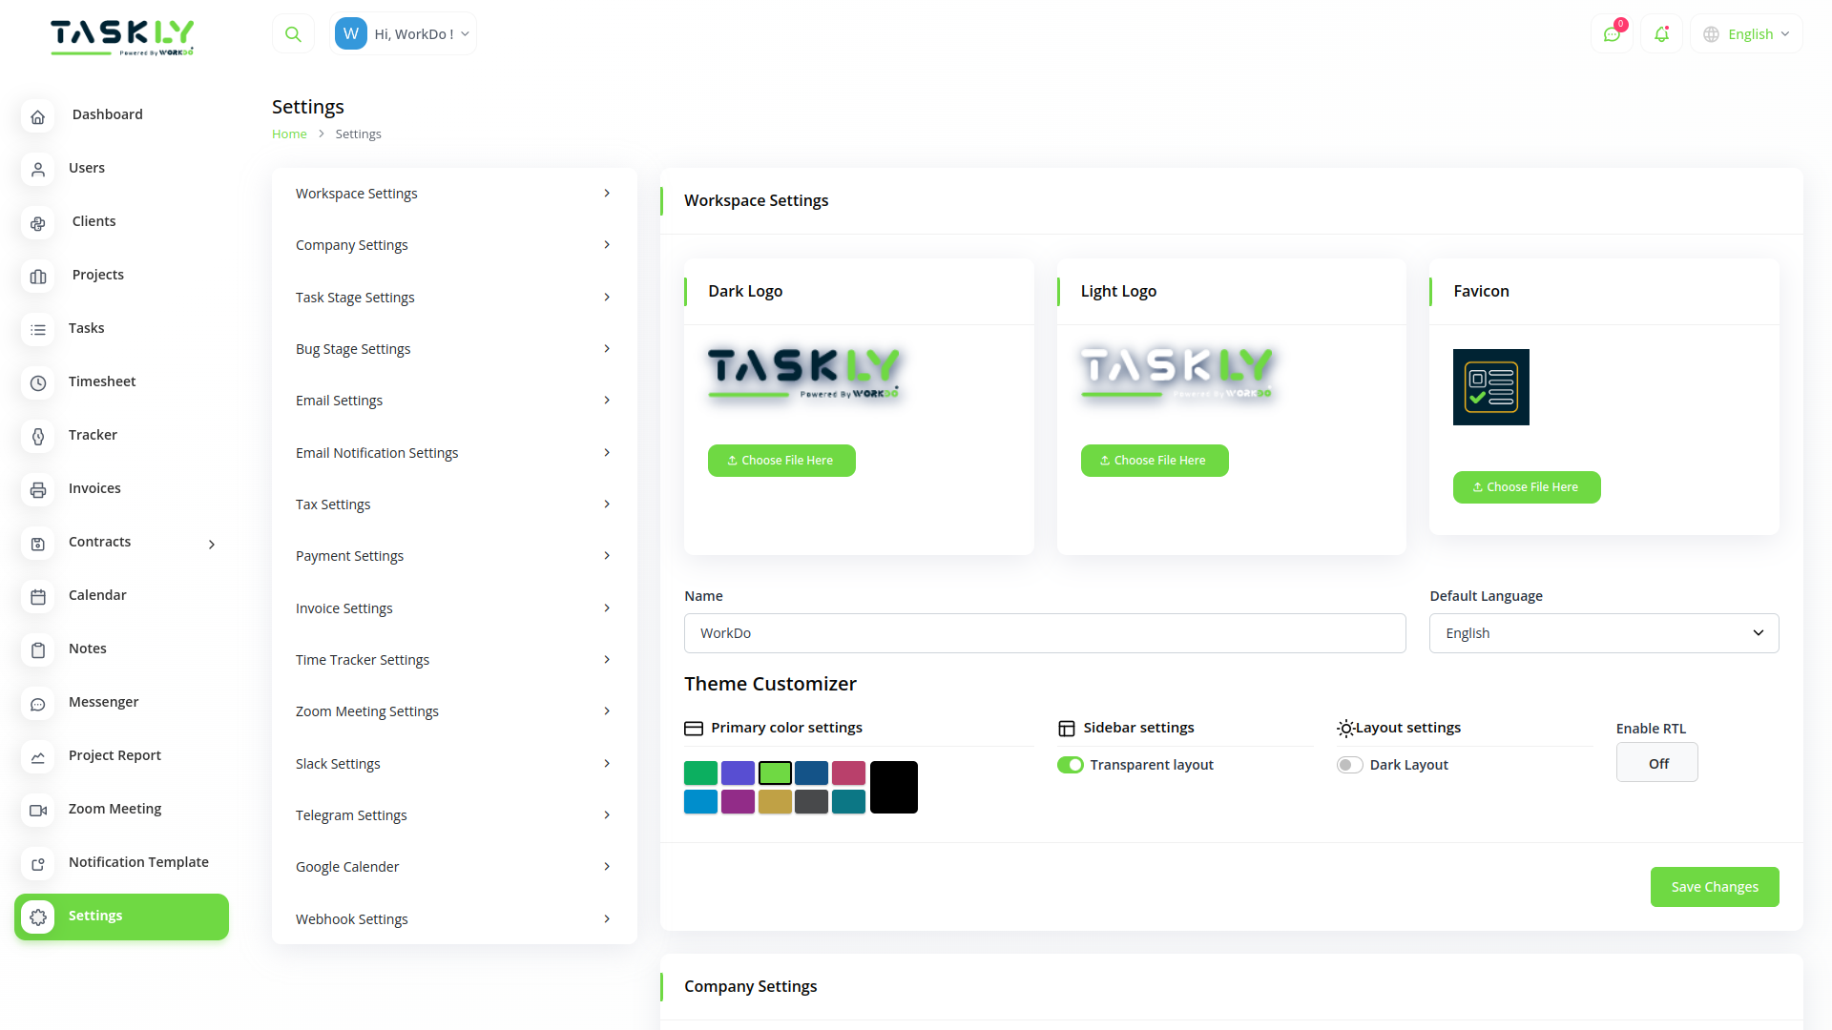Click Save Changes button
This screenshot has width=1832, height=1030.
click(x=1714, y=887)
